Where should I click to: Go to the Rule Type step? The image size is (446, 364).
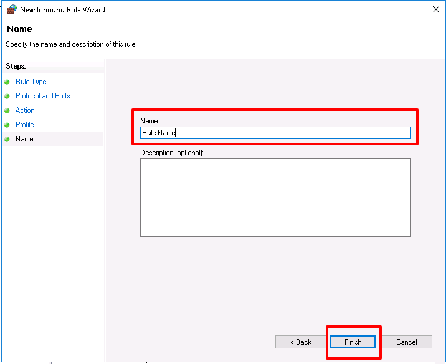[x=31, y=82]
